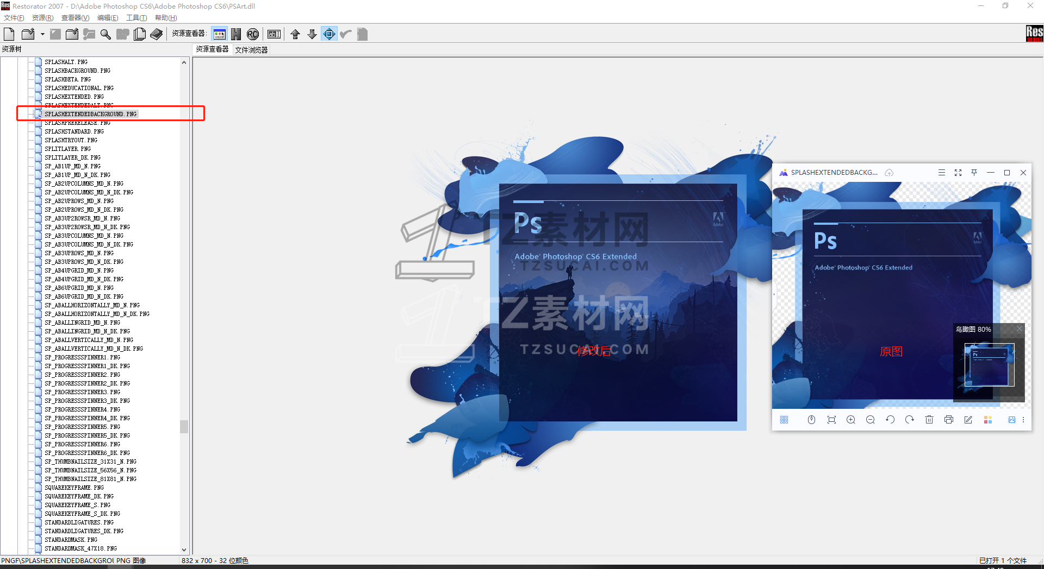Select SPLASHBACKGROUND.PNG resource
Viewport: 1044px width, 569px height.
pos(77,71)
